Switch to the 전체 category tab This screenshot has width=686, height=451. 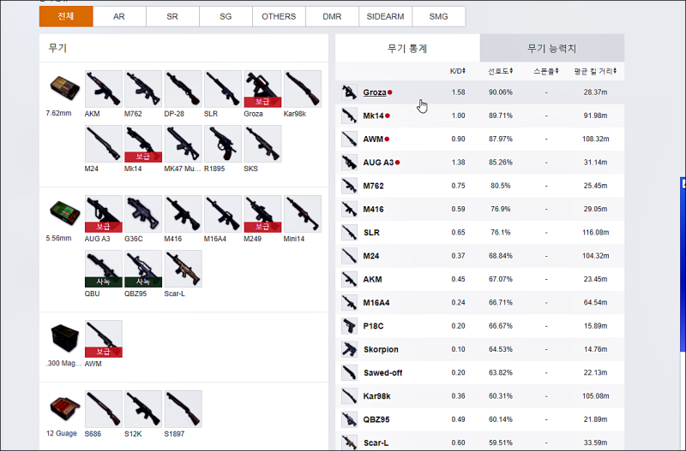[66, 16]
